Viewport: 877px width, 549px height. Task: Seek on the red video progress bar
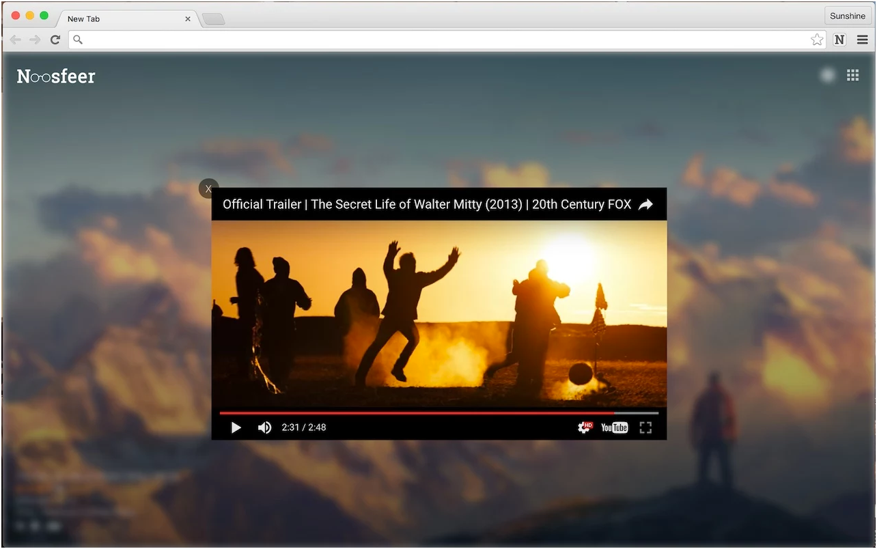pyautogui.click(x=439, y=412)
